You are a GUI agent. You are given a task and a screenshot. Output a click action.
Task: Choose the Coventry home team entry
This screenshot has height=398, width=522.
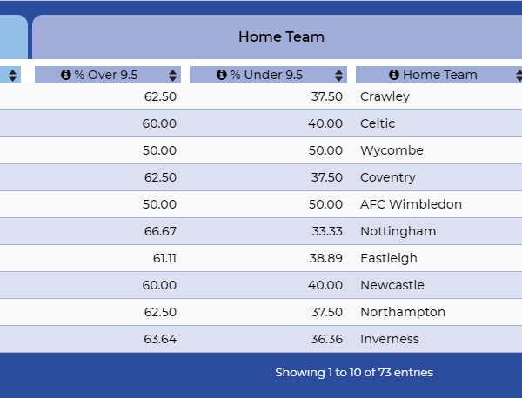388,177
